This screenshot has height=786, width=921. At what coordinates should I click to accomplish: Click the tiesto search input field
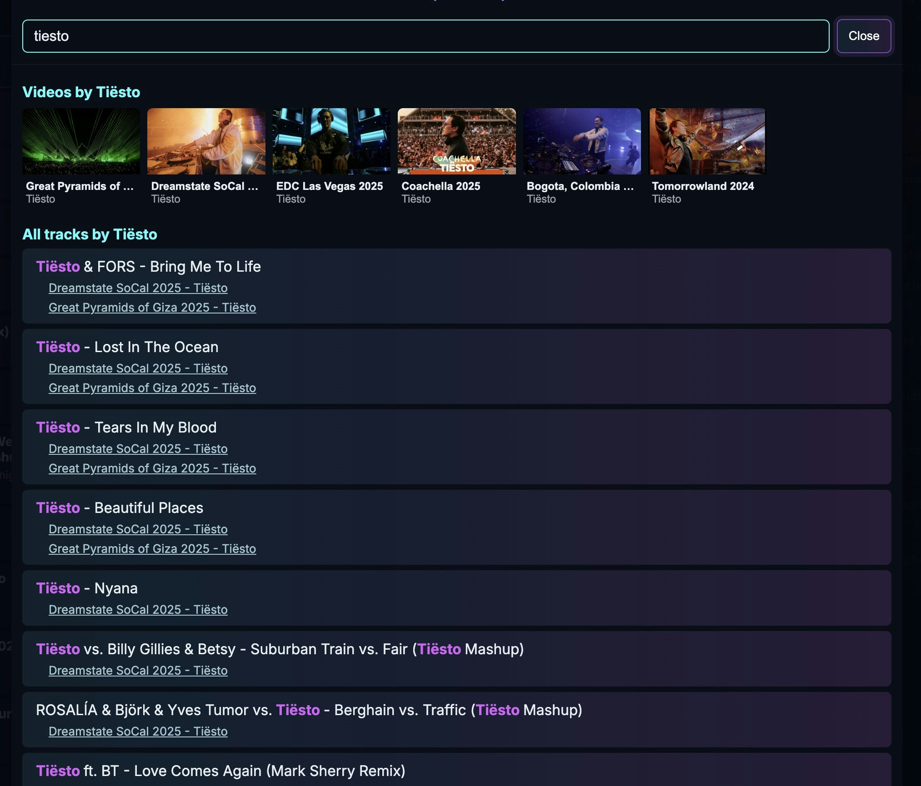tap(425, 36)
